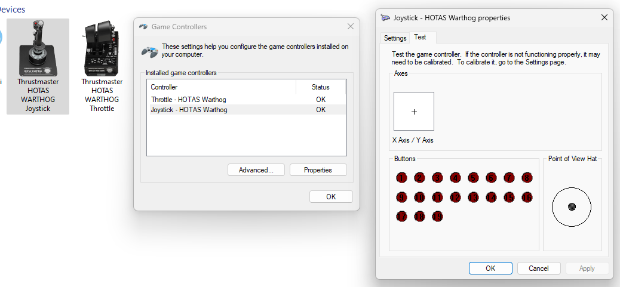Image resolution: width=620 pixels, height=287 pixels.
Task: Click button indicator 10 in Buttons group
Action: [419, 197]
